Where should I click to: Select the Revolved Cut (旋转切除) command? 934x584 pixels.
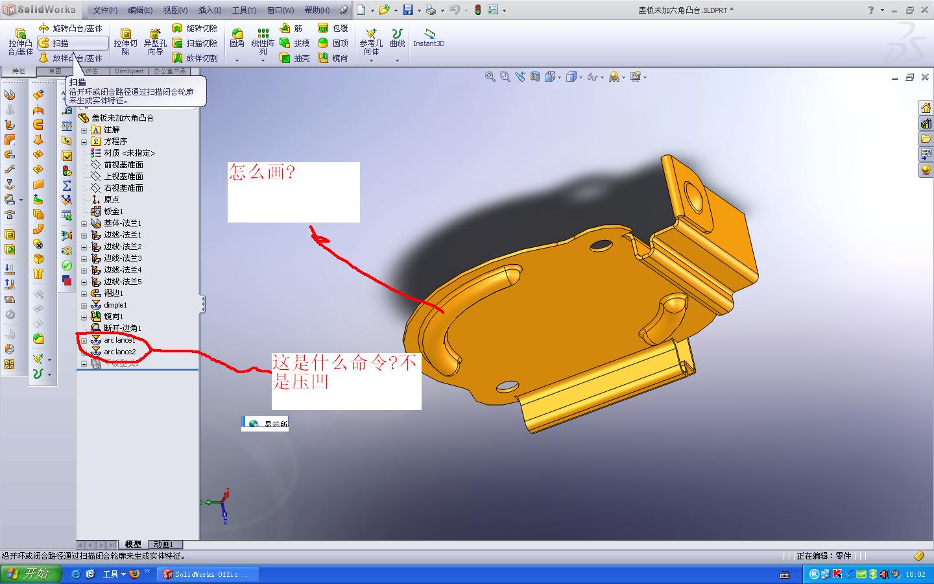[195, 29]
